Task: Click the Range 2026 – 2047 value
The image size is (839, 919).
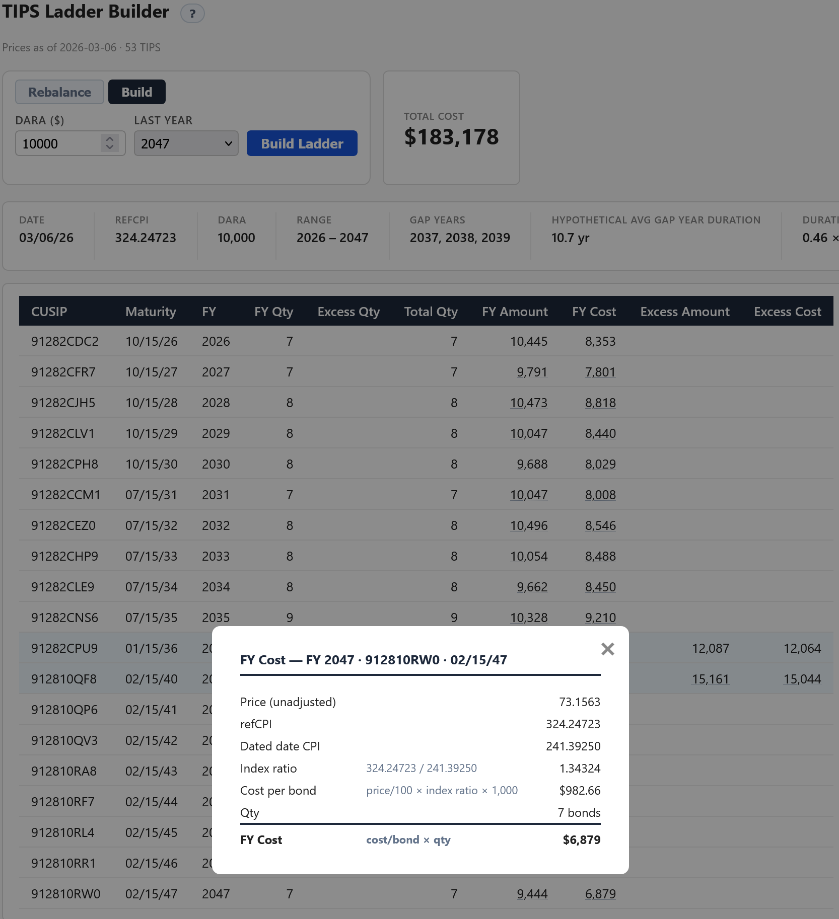Action: click(332, 238)
